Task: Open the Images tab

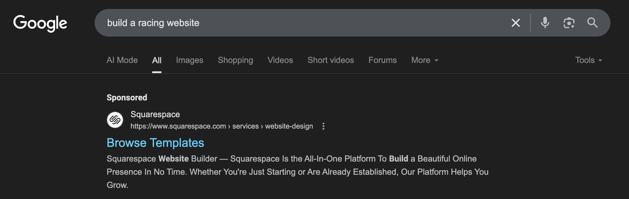Action: pos(190,60)
